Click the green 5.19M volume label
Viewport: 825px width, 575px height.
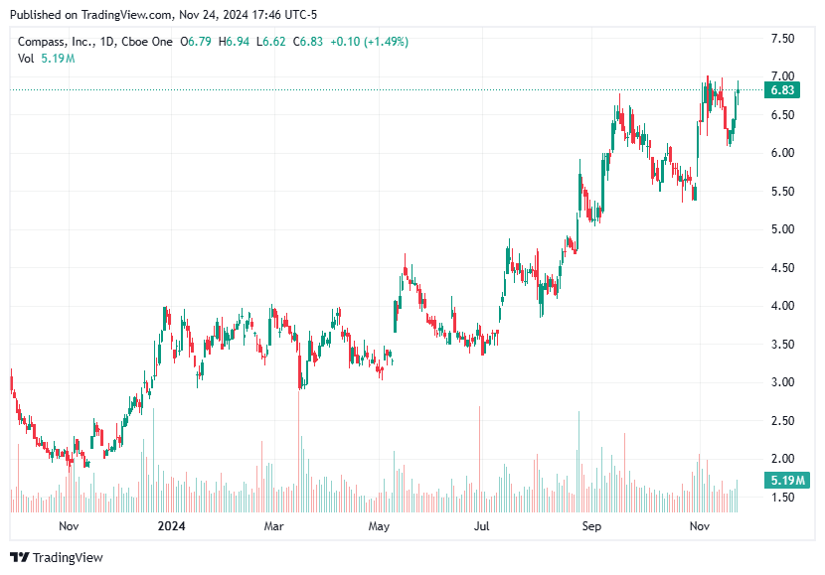pos(787,480)
